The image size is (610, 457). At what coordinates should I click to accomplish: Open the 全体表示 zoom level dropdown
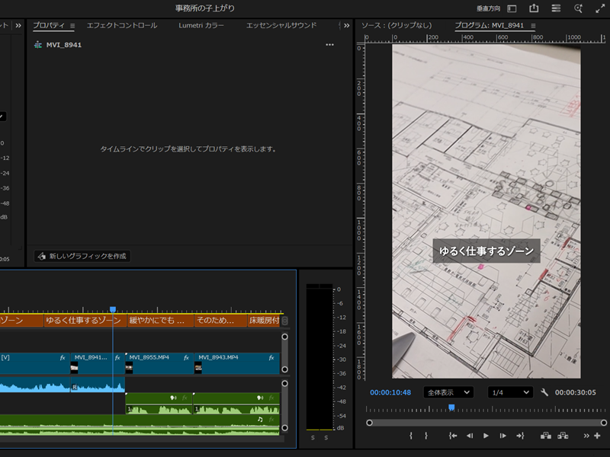pyautogui.click(x=448, y=392)
